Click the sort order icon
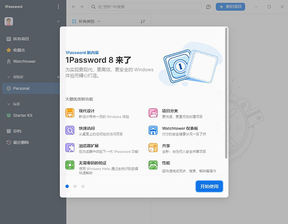Screen dimensions: 288x224 143,22
